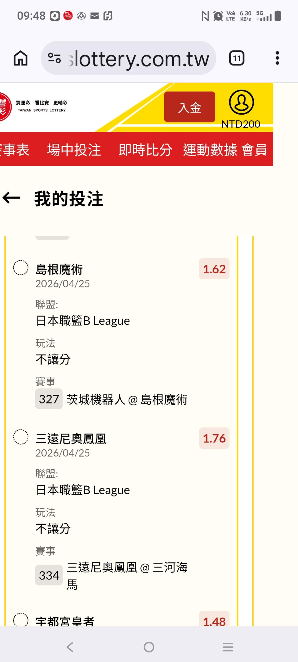298x662 pixels.
Task: Switch to the 場中投注 tab
Action: click(74, 150)
